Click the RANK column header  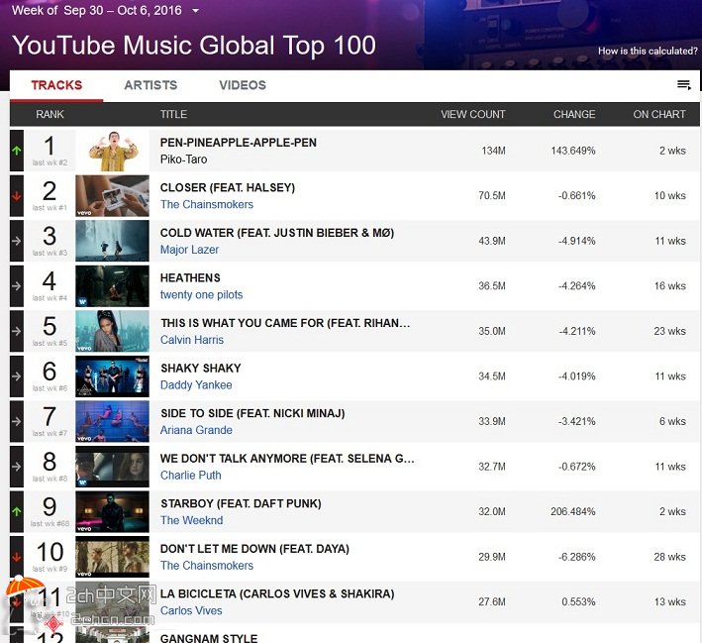tap(50, 114)
